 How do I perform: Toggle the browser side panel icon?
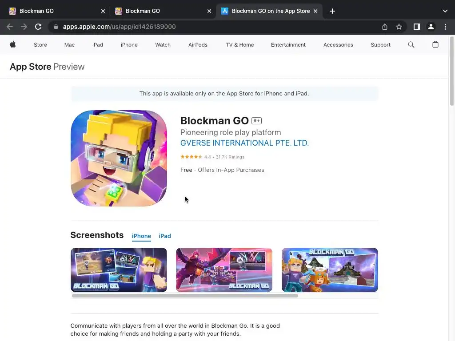417,27
